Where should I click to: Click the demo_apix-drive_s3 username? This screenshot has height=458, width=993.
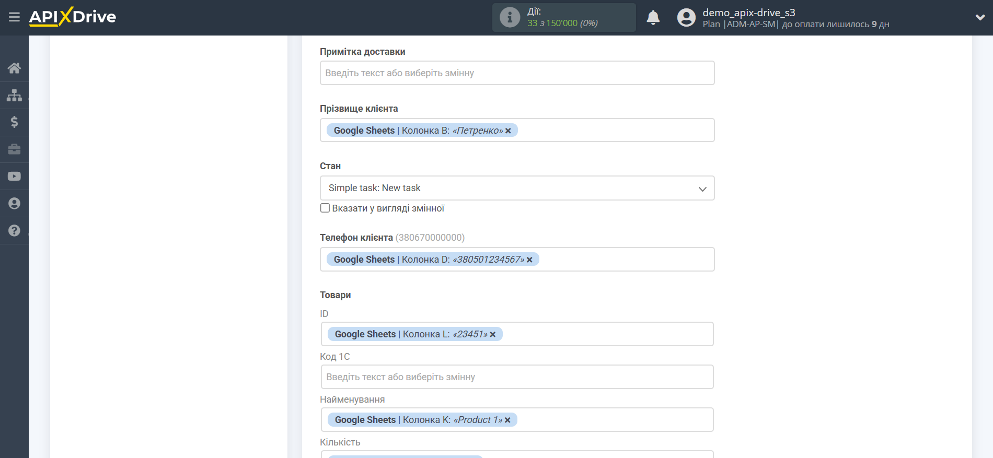748,13
